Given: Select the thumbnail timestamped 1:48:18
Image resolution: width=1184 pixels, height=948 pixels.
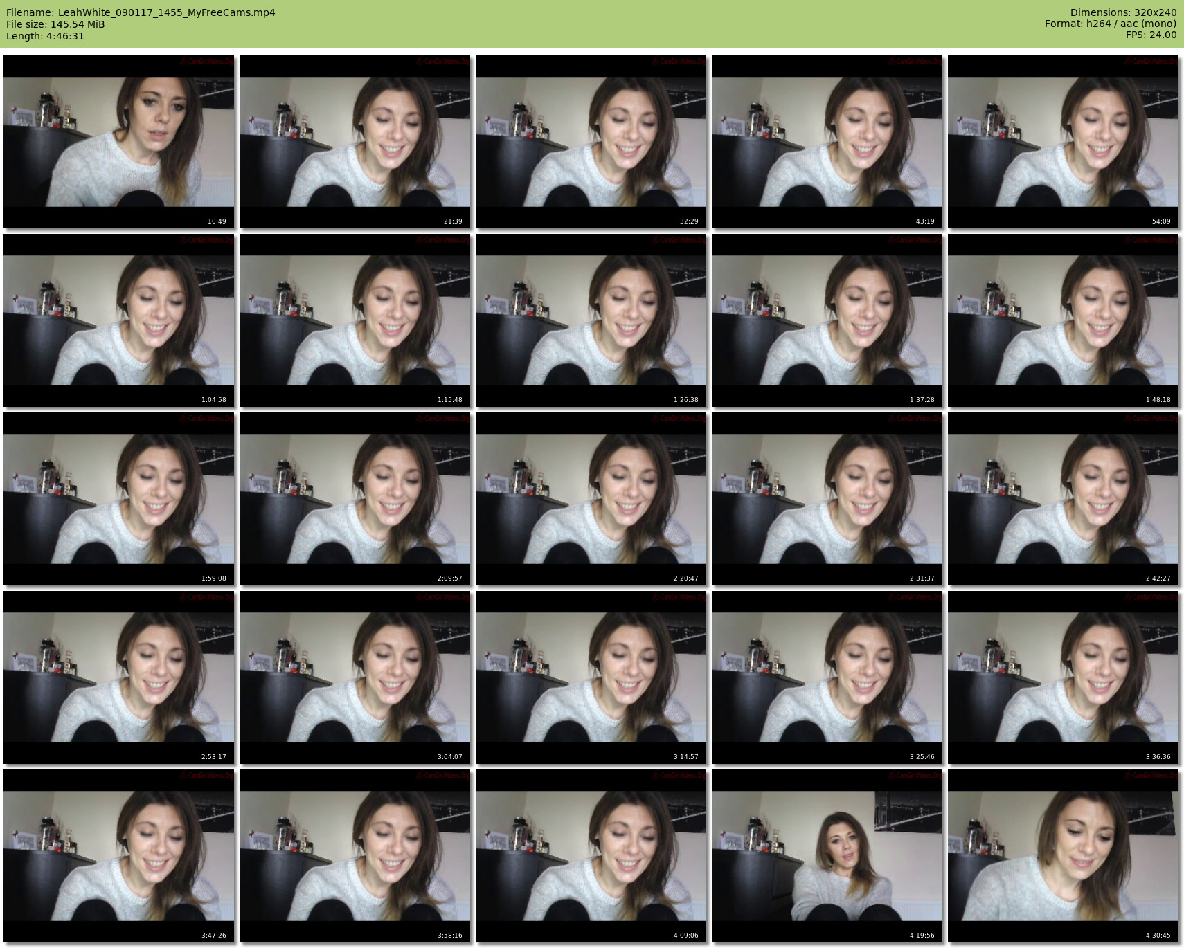Looking at the screenshot, I should click(1064, 320).
